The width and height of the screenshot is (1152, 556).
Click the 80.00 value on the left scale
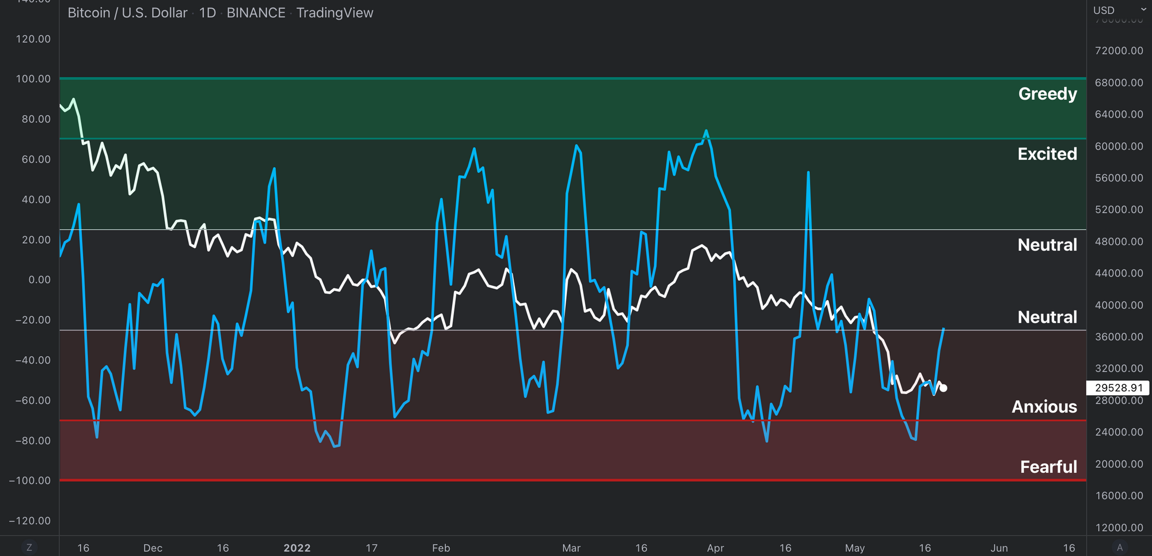(x=36, y=119)
